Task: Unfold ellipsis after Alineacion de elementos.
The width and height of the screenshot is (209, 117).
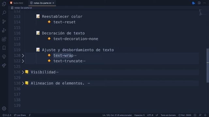Action: pos(89,84)
